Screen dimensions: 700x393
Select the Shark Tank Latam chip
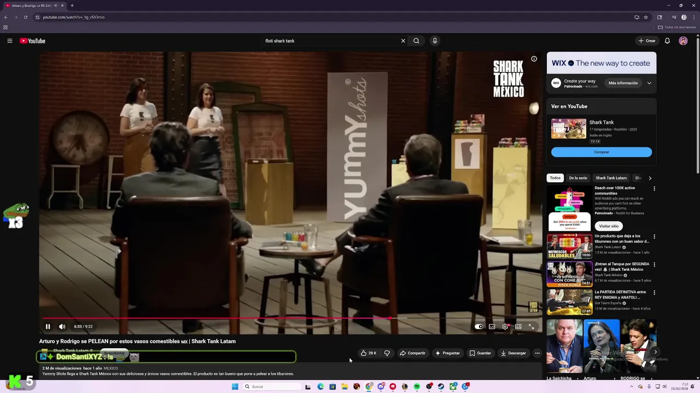tap(611, 178)
